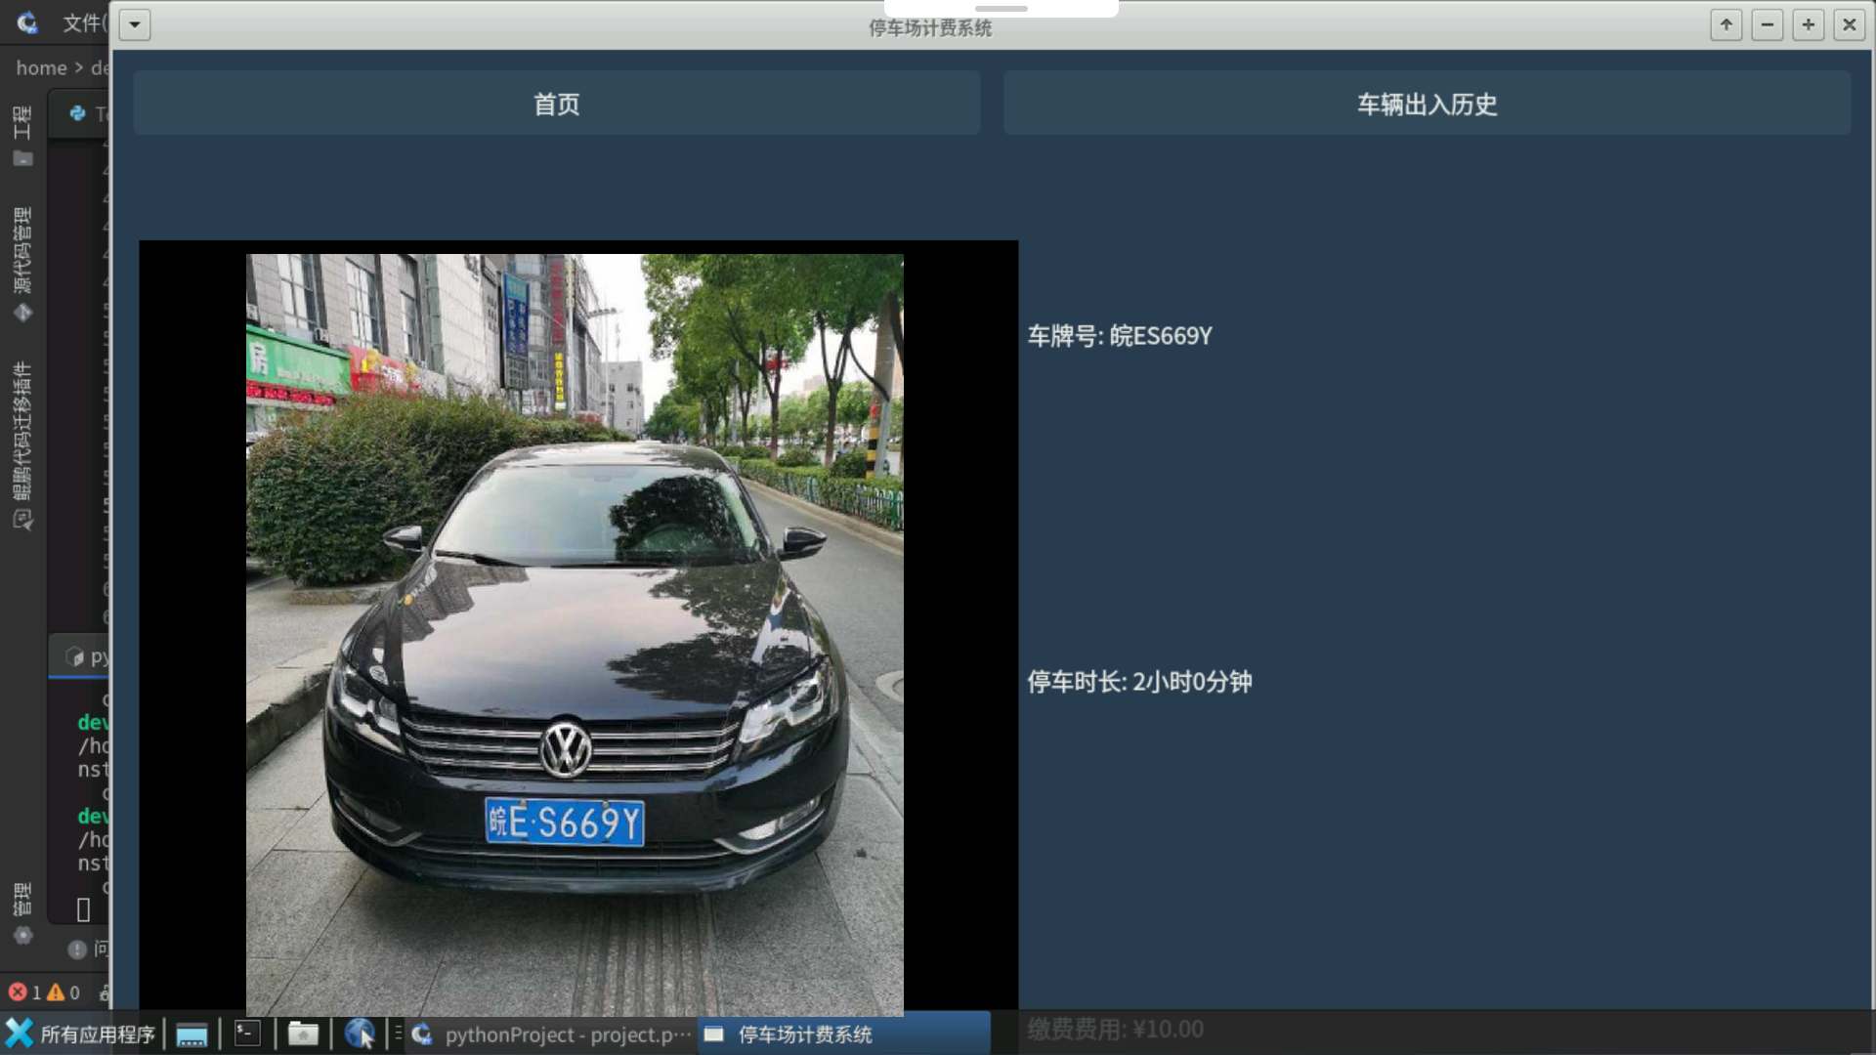Screen dimensions: 1876x1055
Task: Launch the web browser from the taskbar
Action: pyautogui.click(x=360, y=1034)
